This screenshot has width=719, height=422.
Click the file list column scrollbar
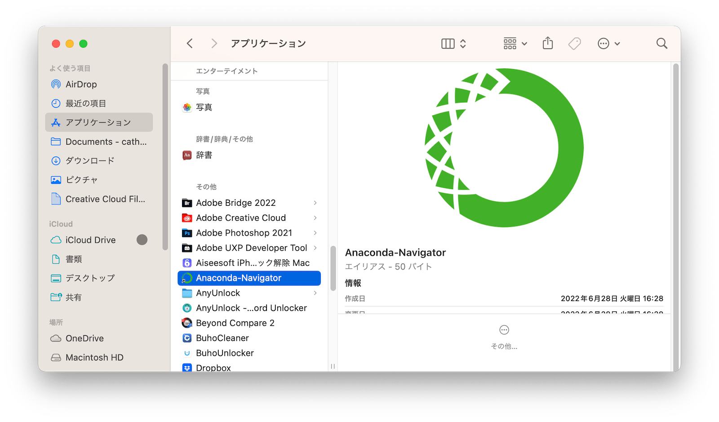[333, 268]
